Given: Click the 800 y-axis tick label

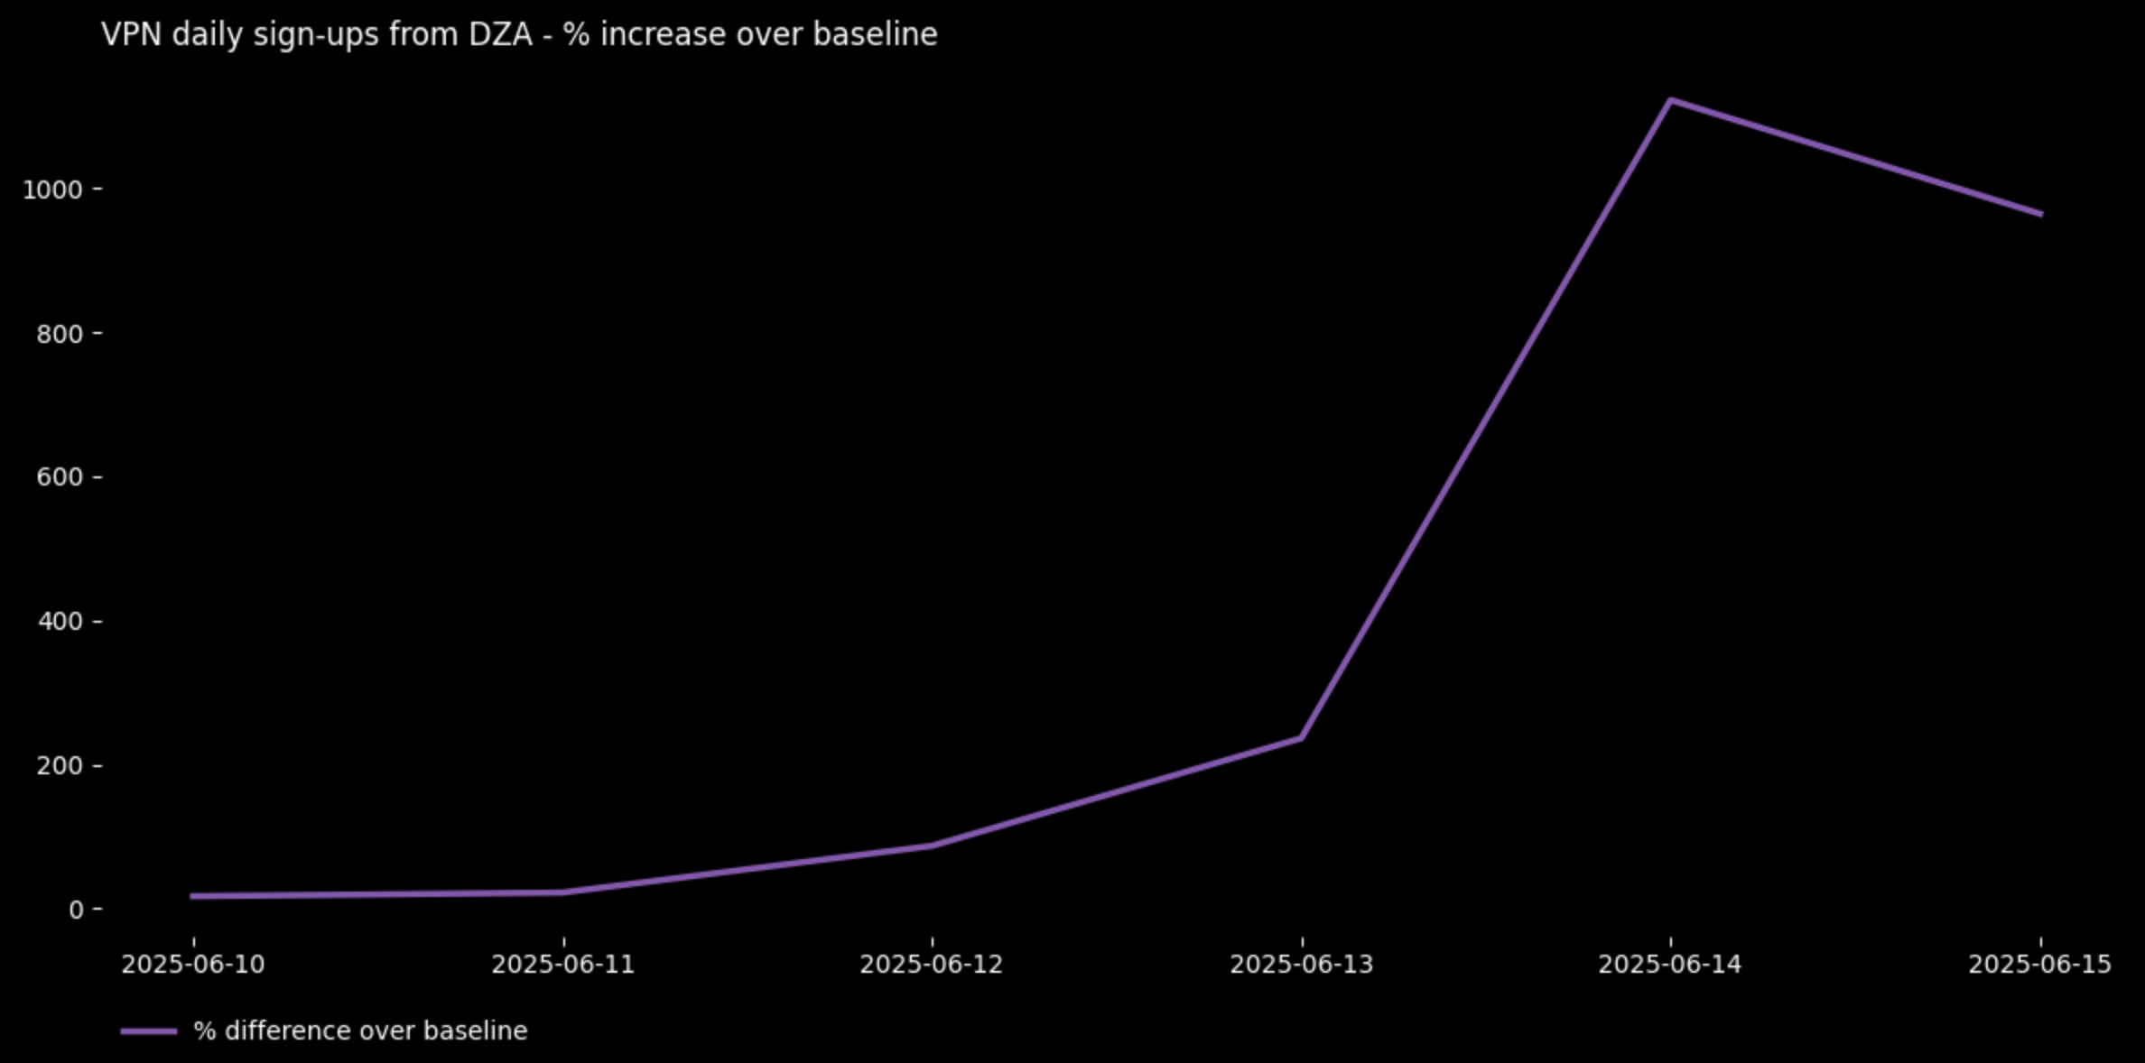Looking at the screenshot, I should pos(60,334).
